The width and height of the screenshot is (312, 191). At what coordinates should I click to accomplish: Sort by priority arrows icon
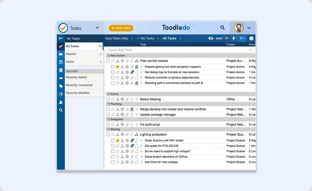point(242,38)
